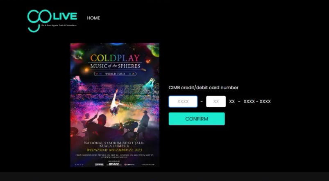Image resolution: width=329 pixels, height=181 pixels.
Task: Click 'Music of the Spheres' poster text
Action: [115, 66]
